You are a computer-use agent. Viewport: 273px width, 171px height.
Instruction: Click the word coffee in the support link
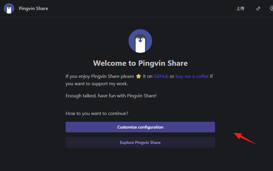pyautogui.click(x=202, y=76)
